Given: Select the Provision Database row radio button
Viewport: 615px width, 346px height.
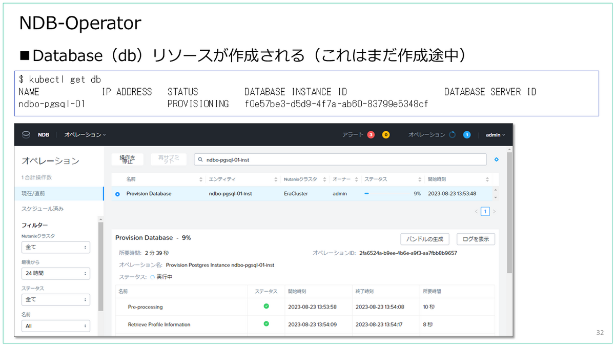Looking at the screenshot, I should [118, 194].
